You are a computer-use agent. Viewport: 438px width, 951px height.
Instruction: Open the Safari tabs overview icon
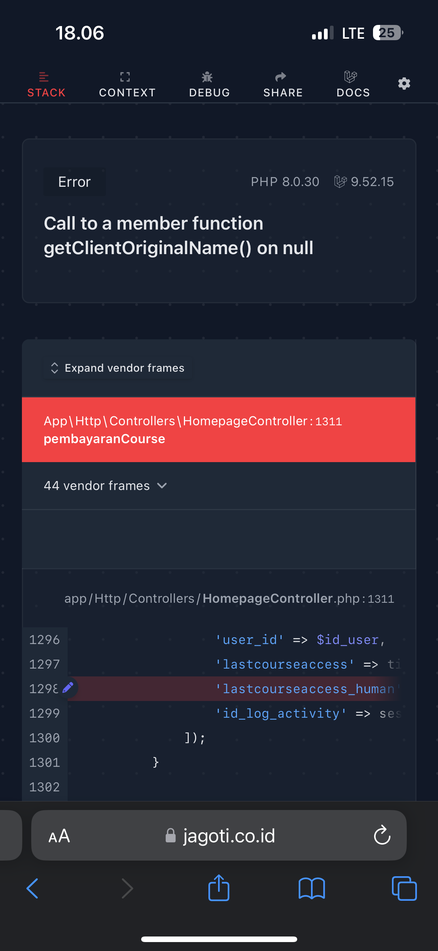click(404, 888)
